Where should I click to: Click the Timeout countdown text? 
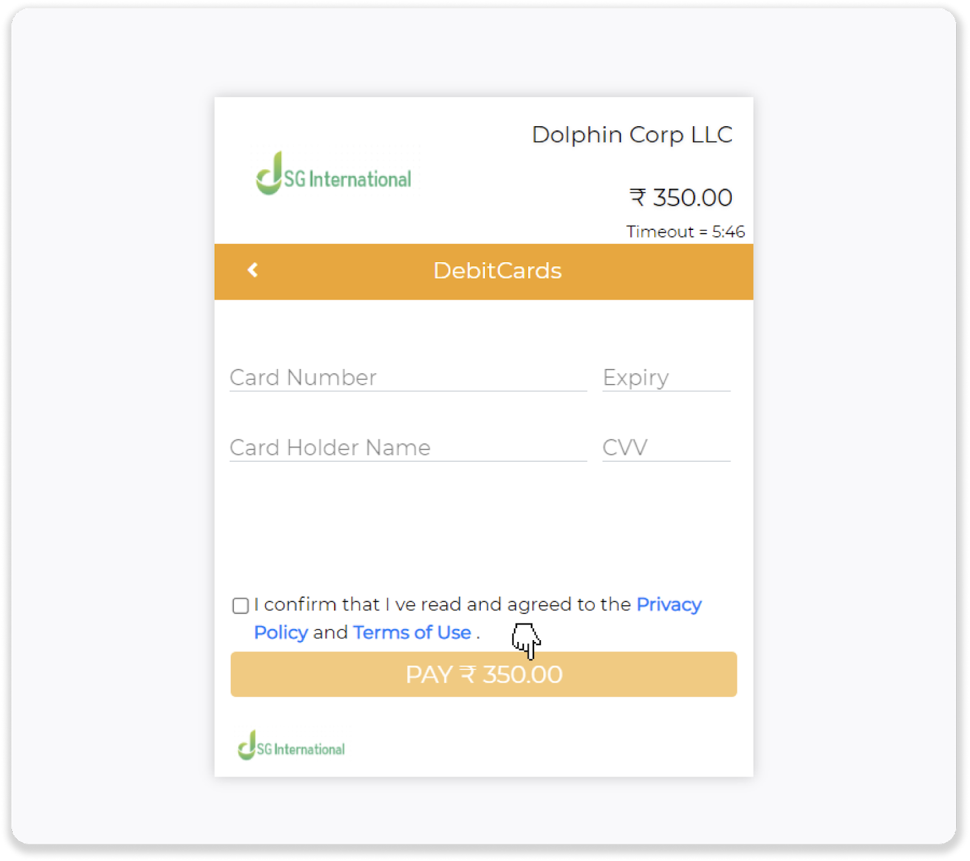coord(686,232)
